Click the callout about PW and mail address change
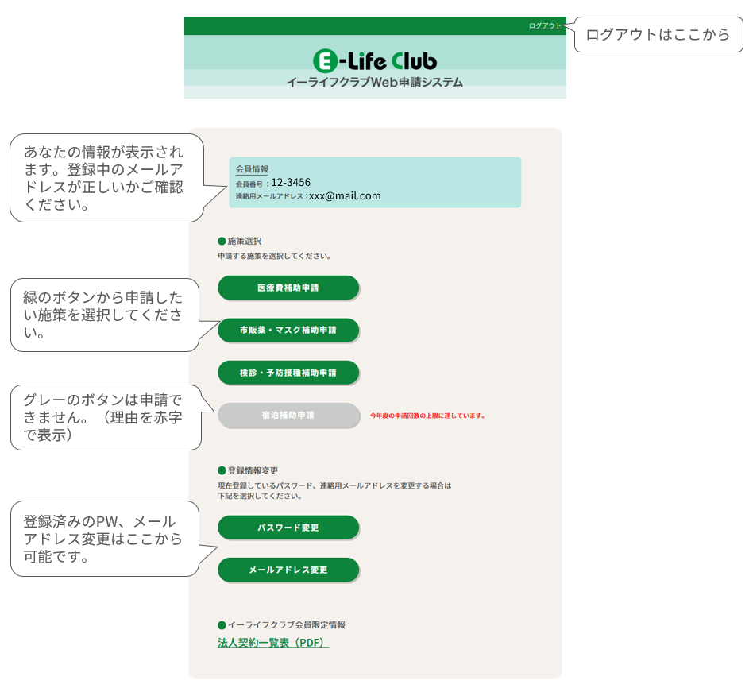This screenshot has height=696, width=753. tap(103, 539)
